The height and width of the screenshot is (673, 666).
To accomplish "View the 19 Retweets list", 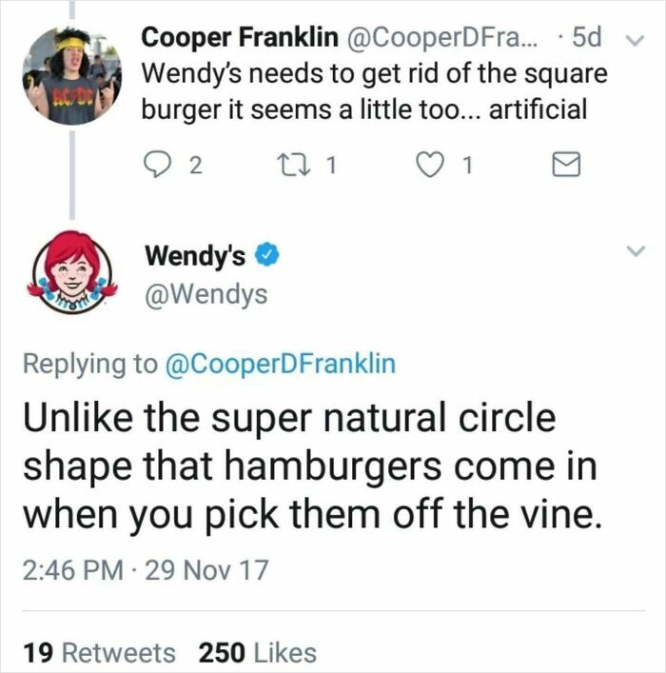I will (99, 652).
